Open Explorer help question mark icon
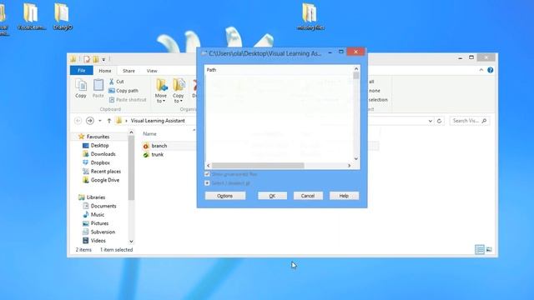 (490, 70)
